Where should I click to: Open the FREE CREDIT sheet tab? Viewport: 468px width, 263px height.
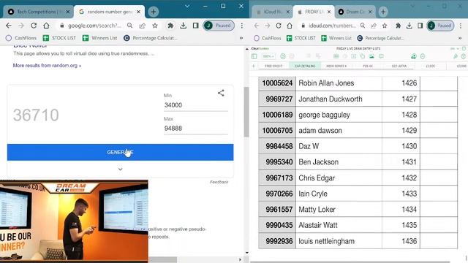pyautogui.click(x=273, y=66)
